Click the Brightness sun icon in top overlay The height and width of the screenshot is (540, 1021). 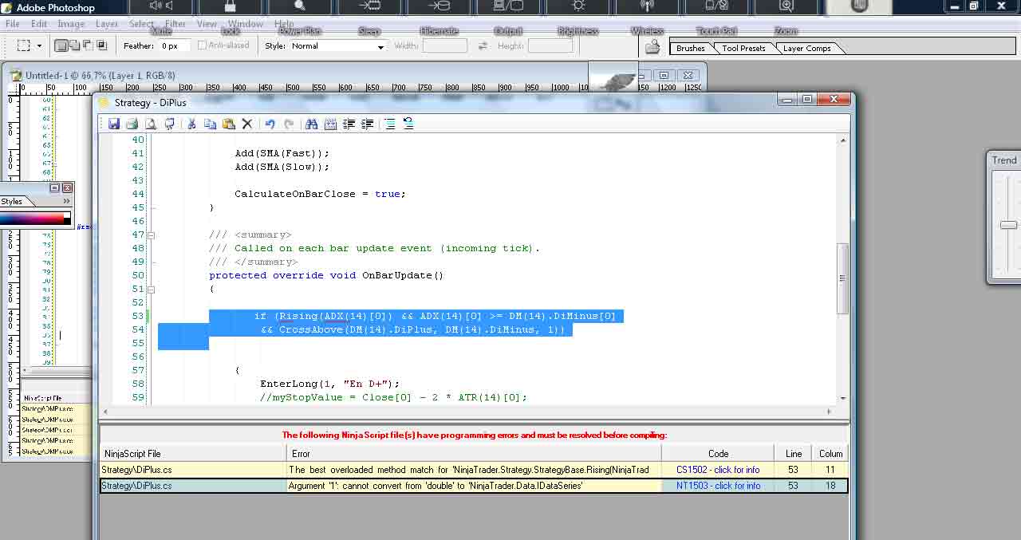coord(578,6)
